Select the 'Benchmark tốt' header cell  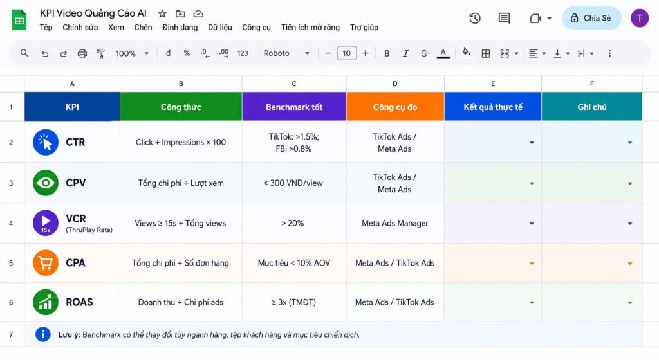(294, 107)
